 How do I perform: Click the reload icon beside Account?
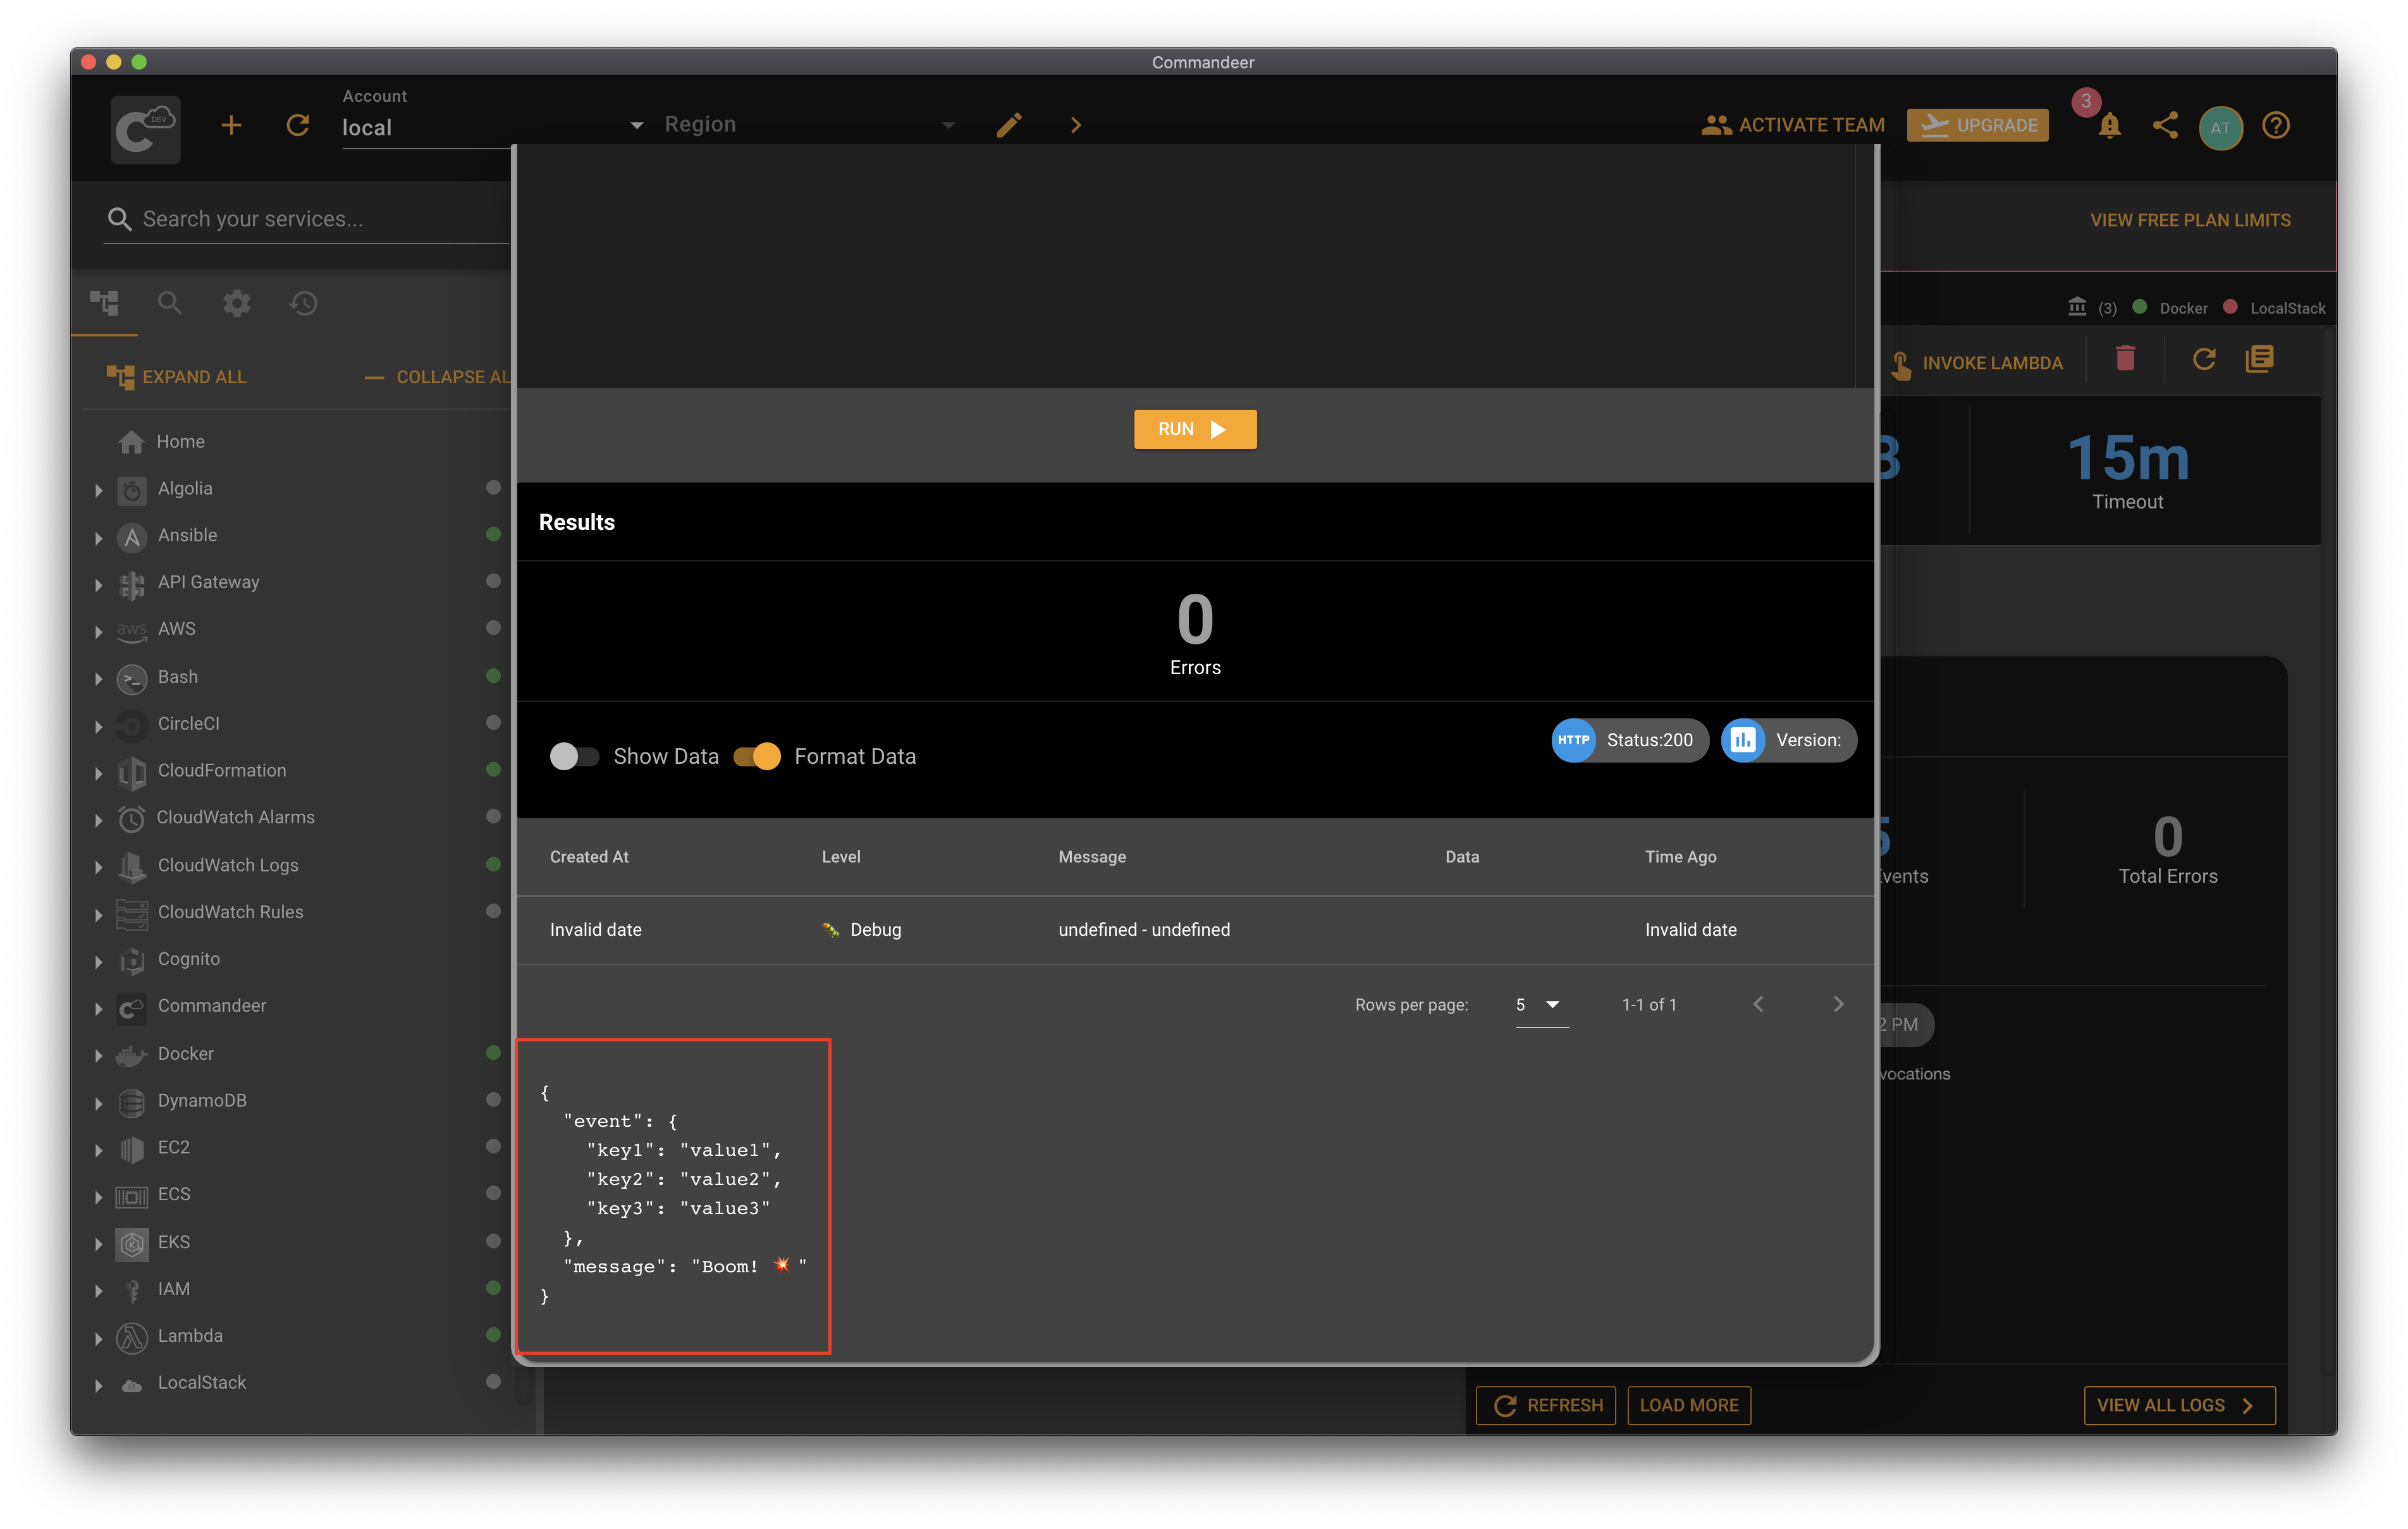[297, 125]
